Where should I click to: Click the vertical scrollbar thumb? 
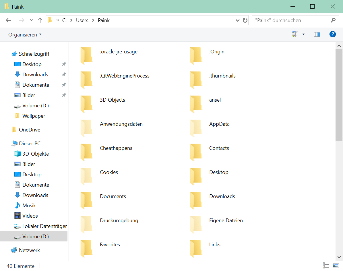[339, 95]
